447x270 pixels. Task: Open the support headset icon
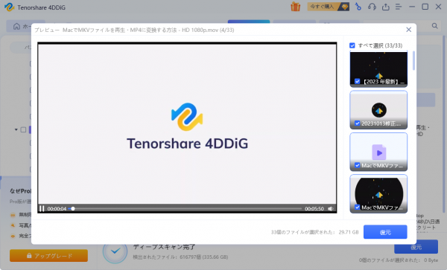point(372,7)
